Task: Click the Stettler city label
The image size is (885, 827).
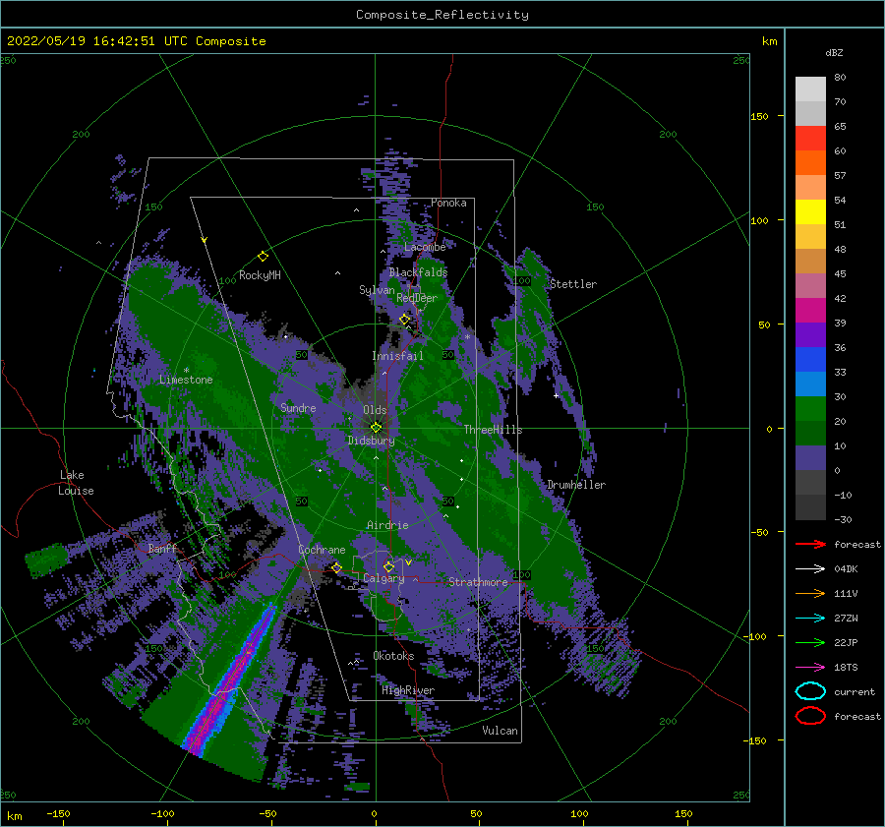Action: [x=573, y=284]
